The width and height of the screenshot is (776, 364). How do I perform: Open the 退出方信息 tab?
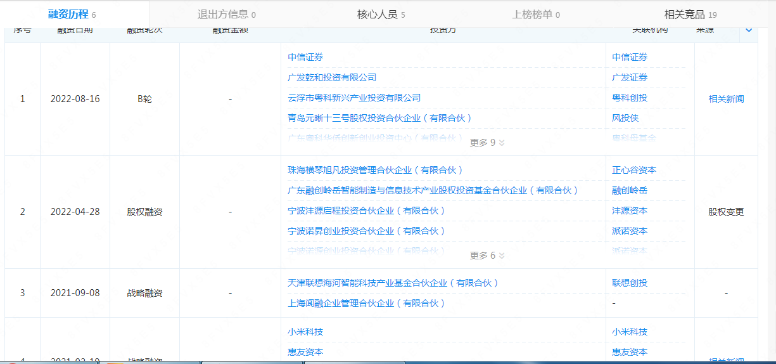[x=226, y=15]
